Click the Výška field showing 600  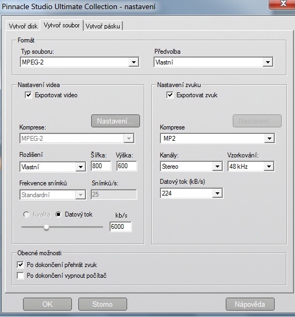(127, 166)
